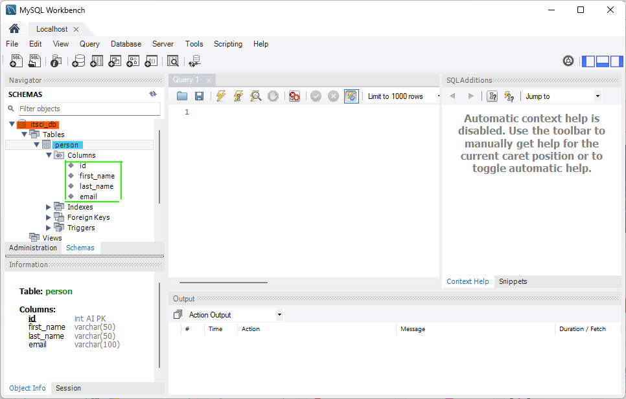This screenshot has width=626, height=399.
Task: Click the create new table icon
Action: [x=97, y=61]
